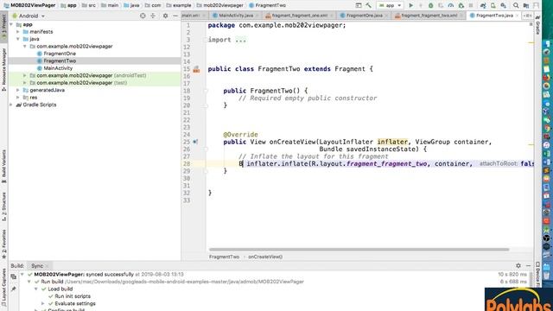Open Search Everywhere magnifier icon

[x=516, y=5]
